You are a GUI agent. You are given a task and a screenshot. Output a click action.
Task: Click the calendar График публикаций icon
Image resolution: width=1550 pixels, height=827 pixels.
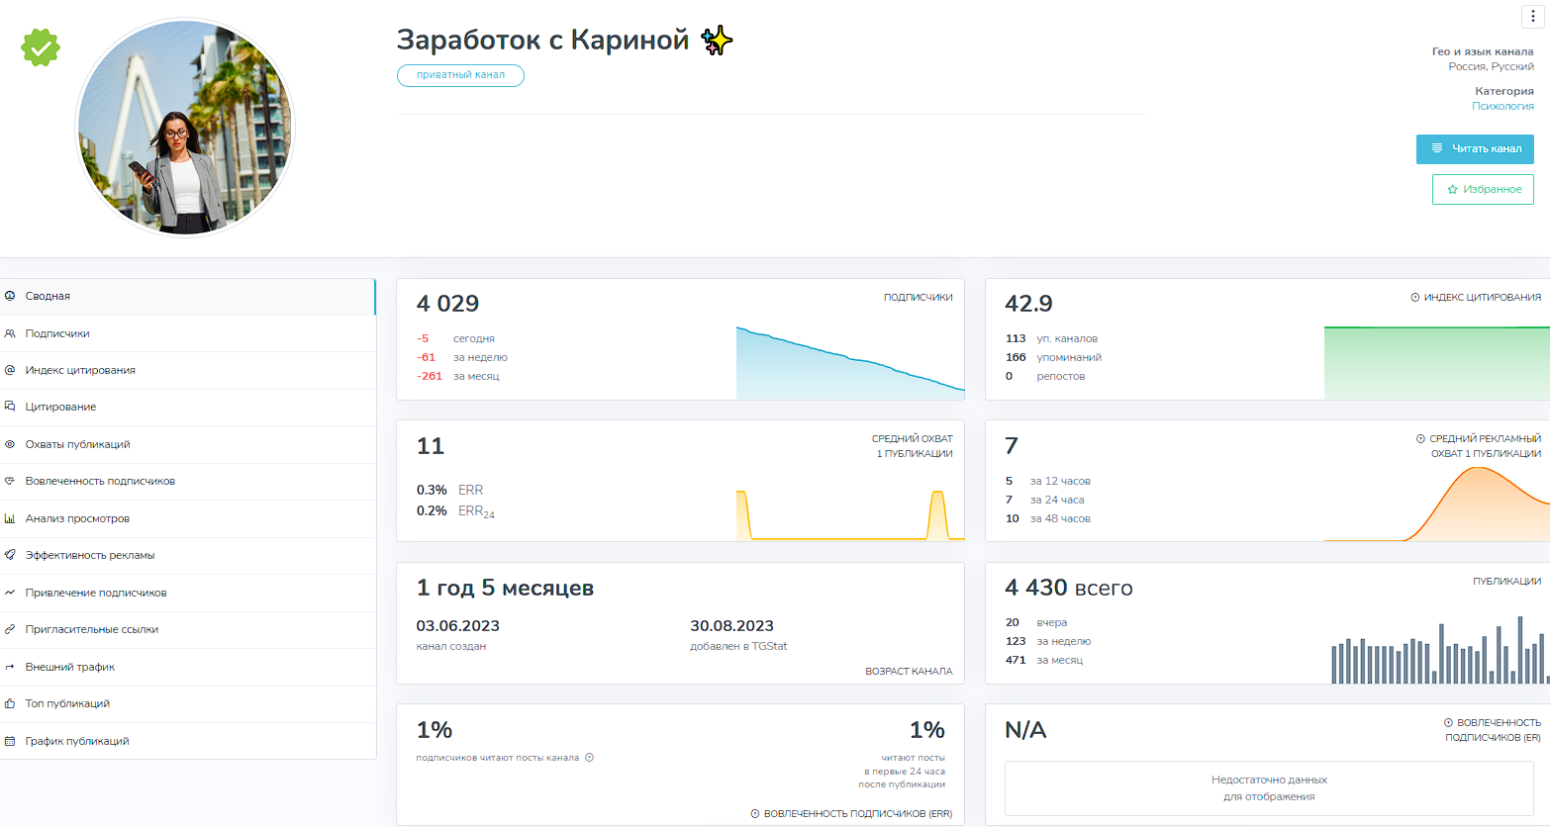click(10, 741)
